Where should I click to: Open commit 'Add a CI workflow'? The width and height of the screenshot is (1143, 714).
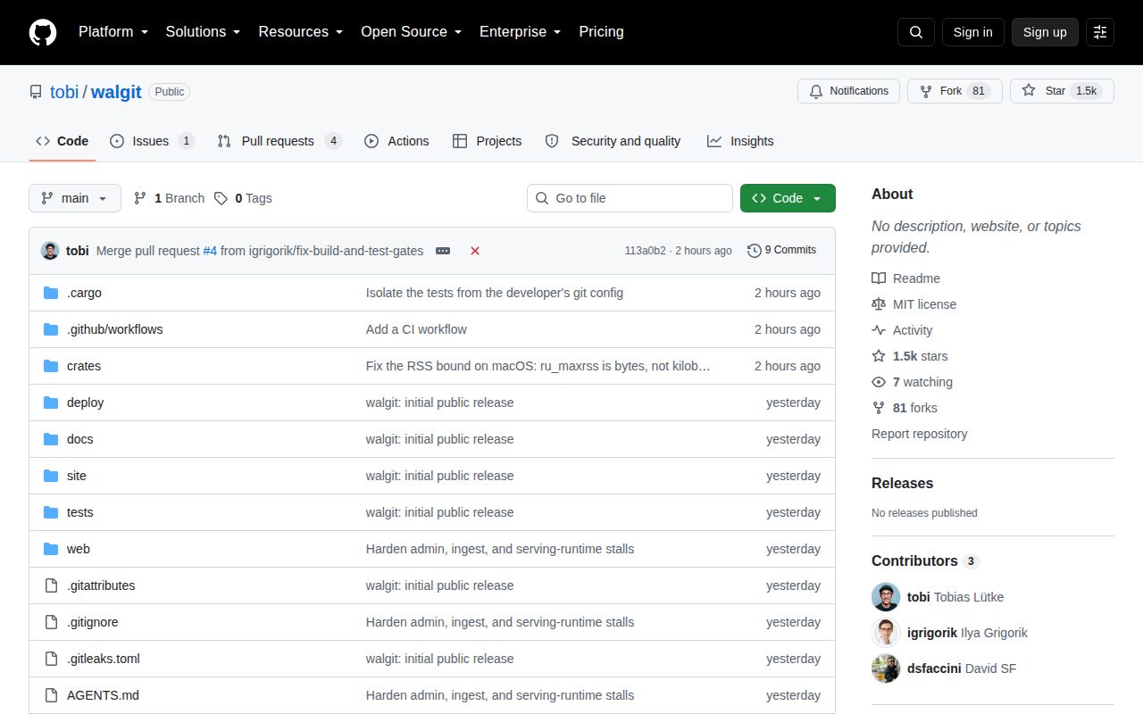point(416,329)
